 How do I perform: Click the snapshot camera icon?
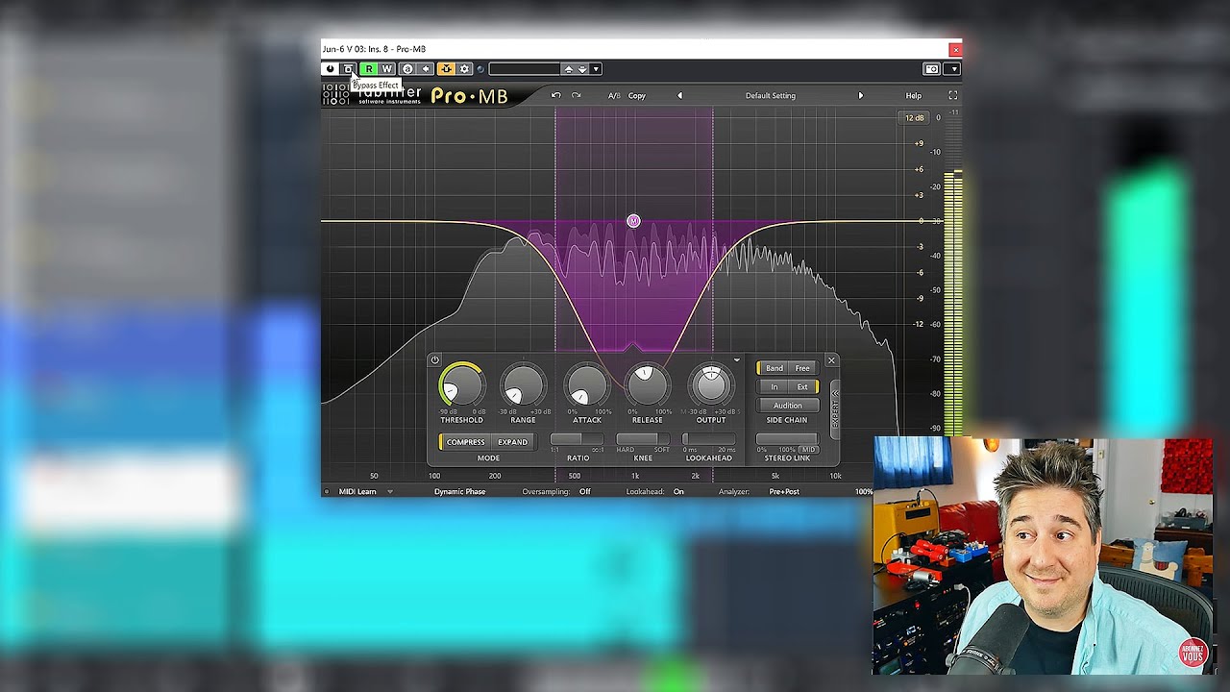[x=932, y=69]
